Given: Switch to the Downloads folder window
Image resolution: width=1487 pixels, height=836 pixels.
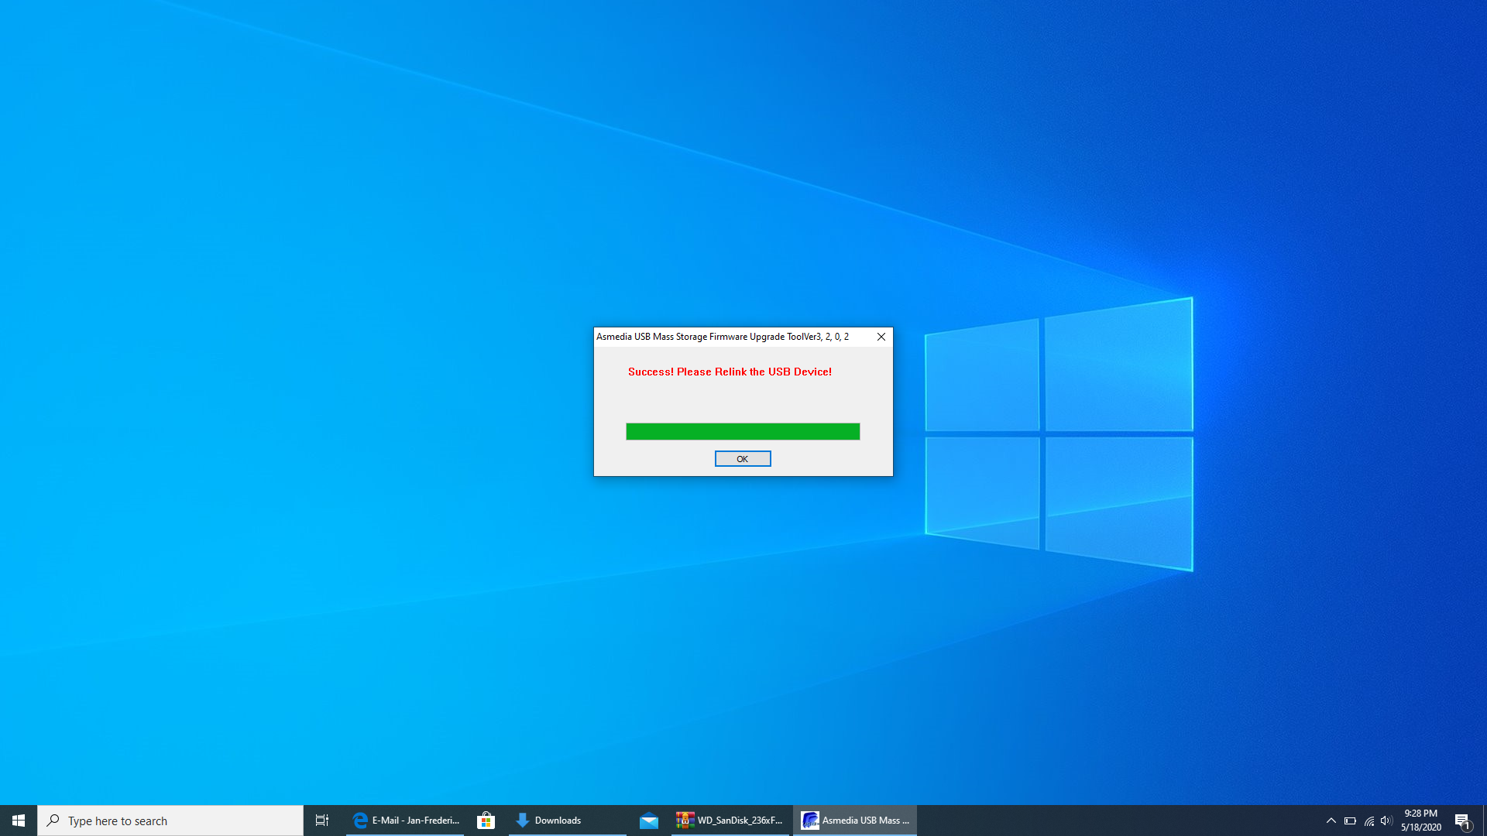Looking at the screenshot, I should (567, 821).
